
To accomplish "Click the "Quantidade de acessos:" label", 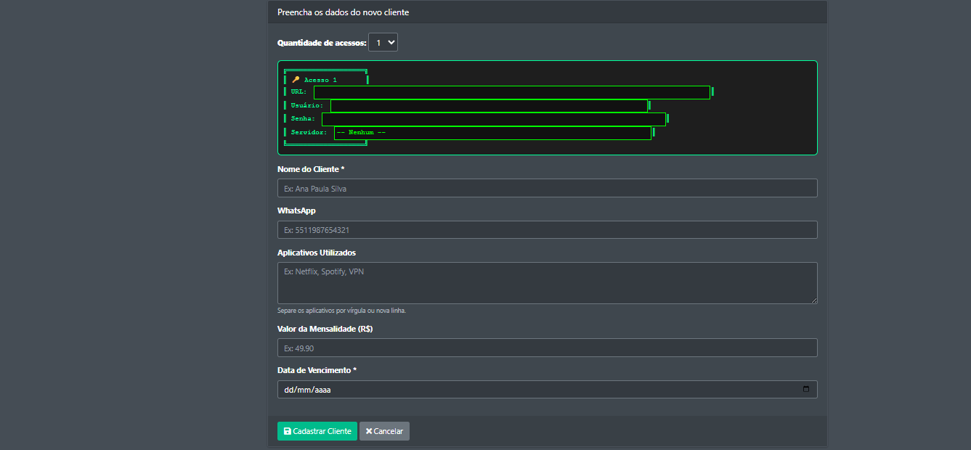I will pyautogui.click(x=322, y=43).
